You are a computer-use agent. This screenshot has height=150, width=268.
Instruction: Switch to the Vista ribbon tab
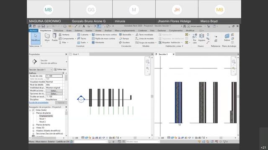tap(152, 30)
